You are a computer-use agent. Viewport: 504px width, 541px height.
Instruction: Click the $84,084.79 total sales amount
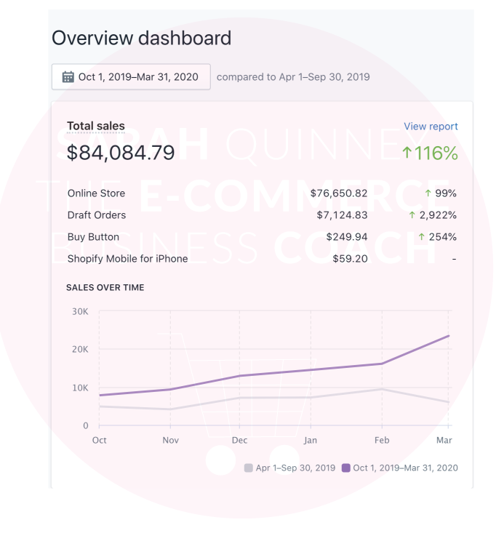click(x=121, y=153)
